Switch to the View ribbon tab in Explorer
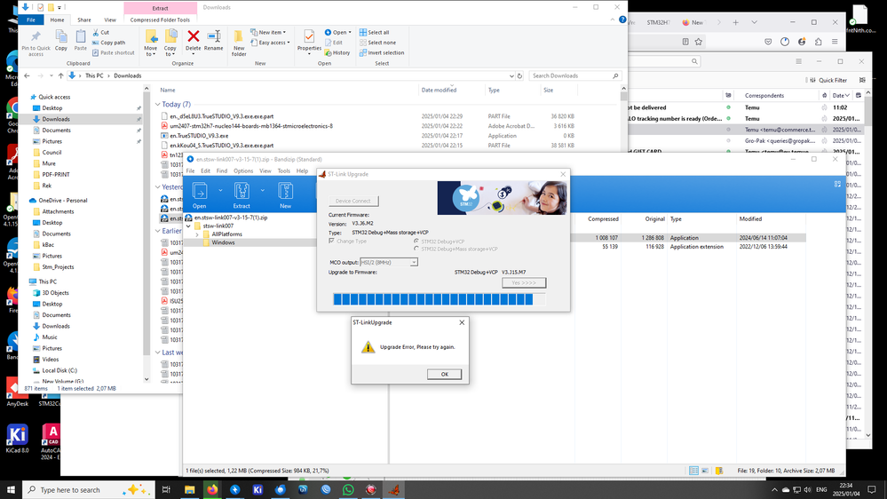 pos(110,20)
